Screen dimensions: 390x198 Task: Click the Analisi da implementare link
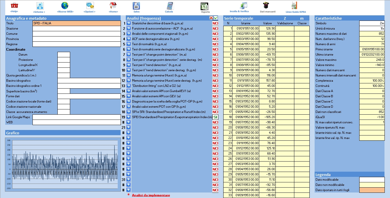click(x=151, y=195)
